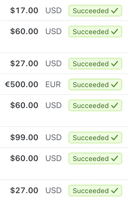Click the checkmark icon in the third $60.00 row
This screenshot has height=200, width=128.
tap(115, 158)
